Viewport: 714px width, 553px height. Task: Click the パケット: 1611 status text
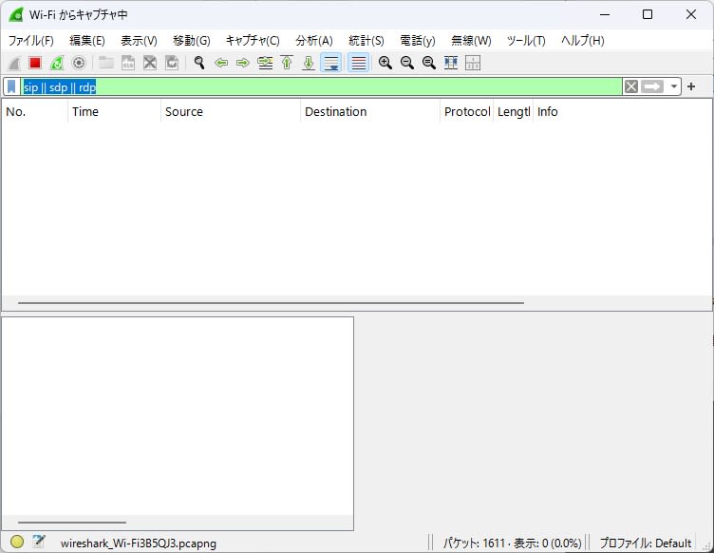pyautogui.click(x=474, y=543)
